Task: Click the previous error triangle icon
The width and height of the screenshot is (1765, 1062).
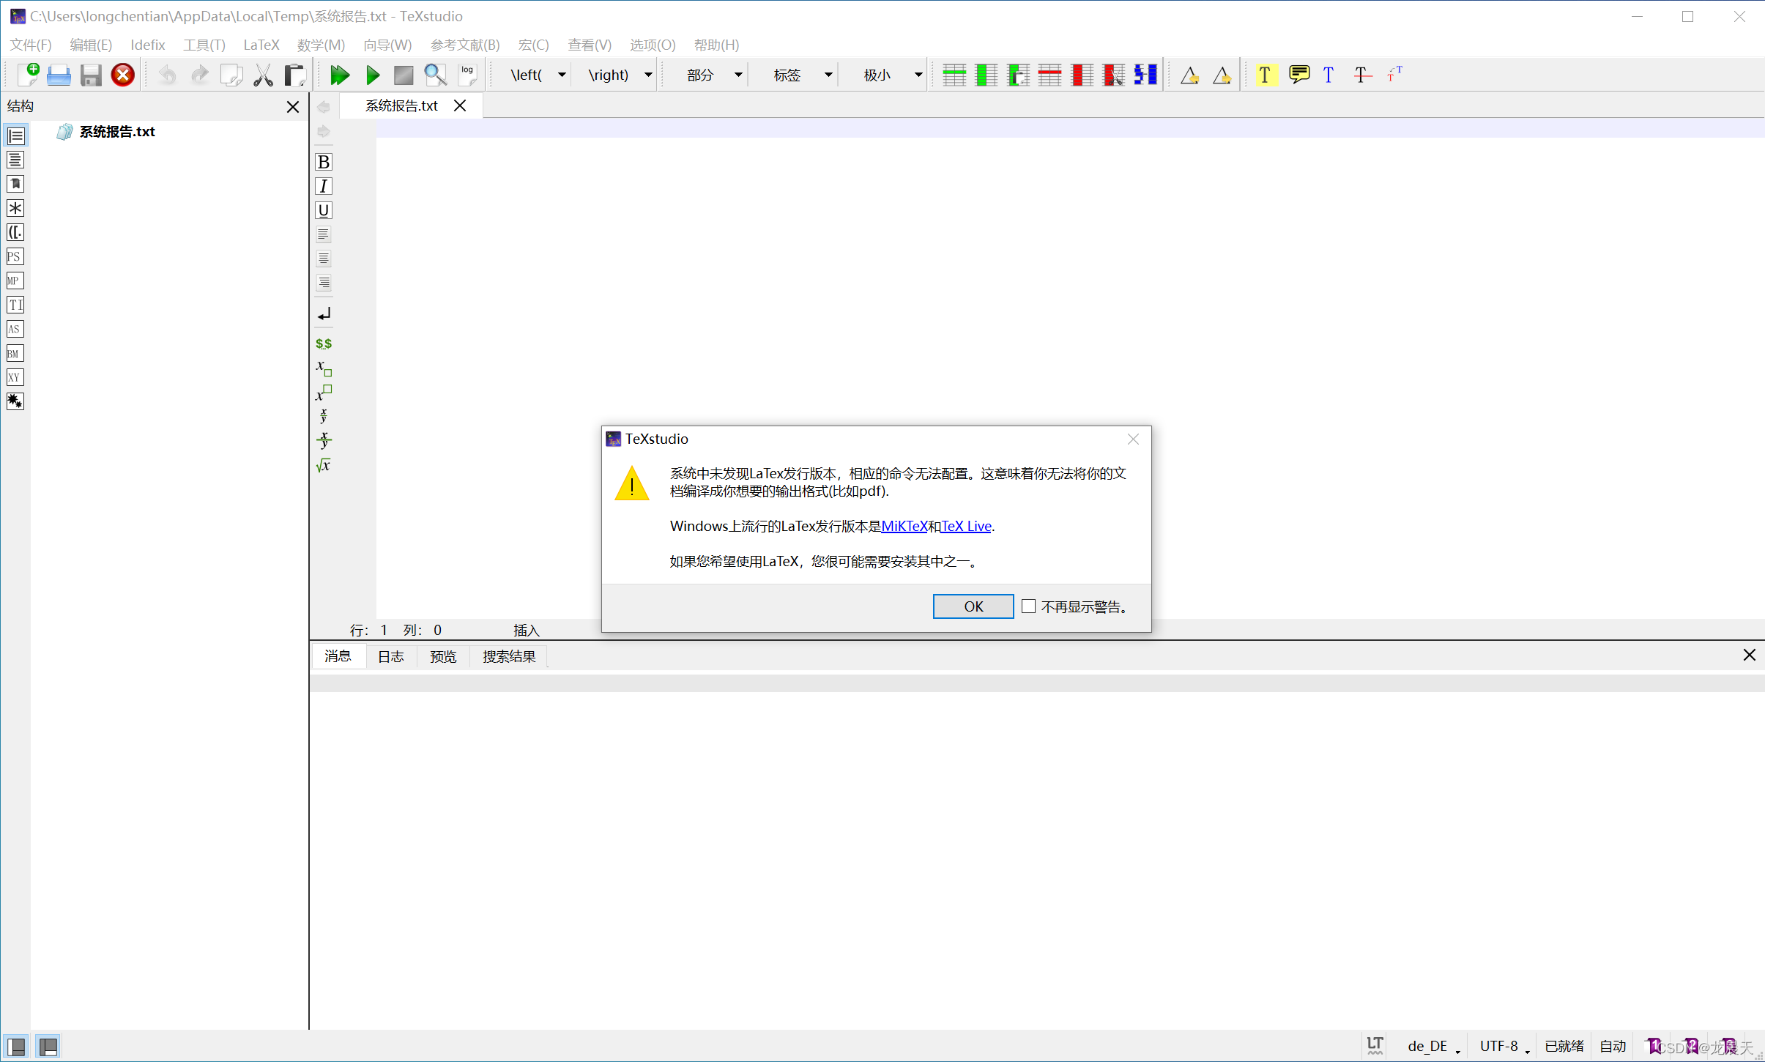Action: [1190, 75]
